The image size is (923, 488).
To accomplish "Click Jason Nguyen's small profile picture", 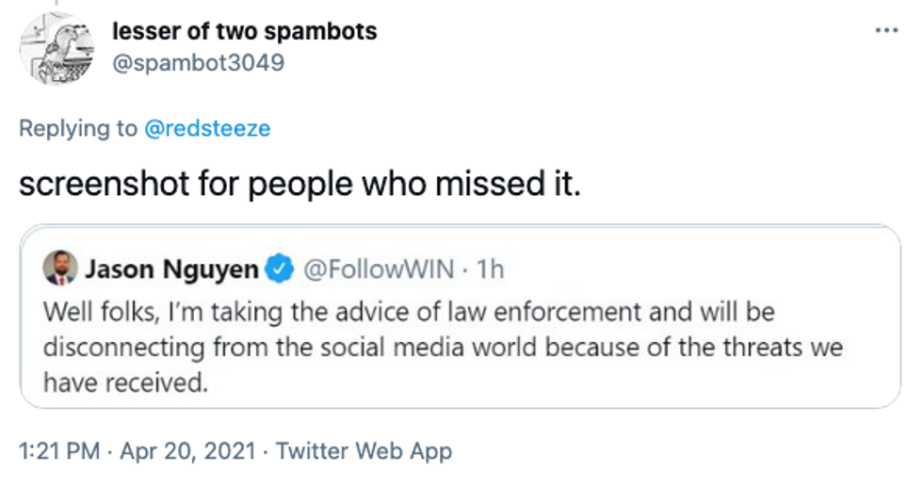I will click(59, 269).
